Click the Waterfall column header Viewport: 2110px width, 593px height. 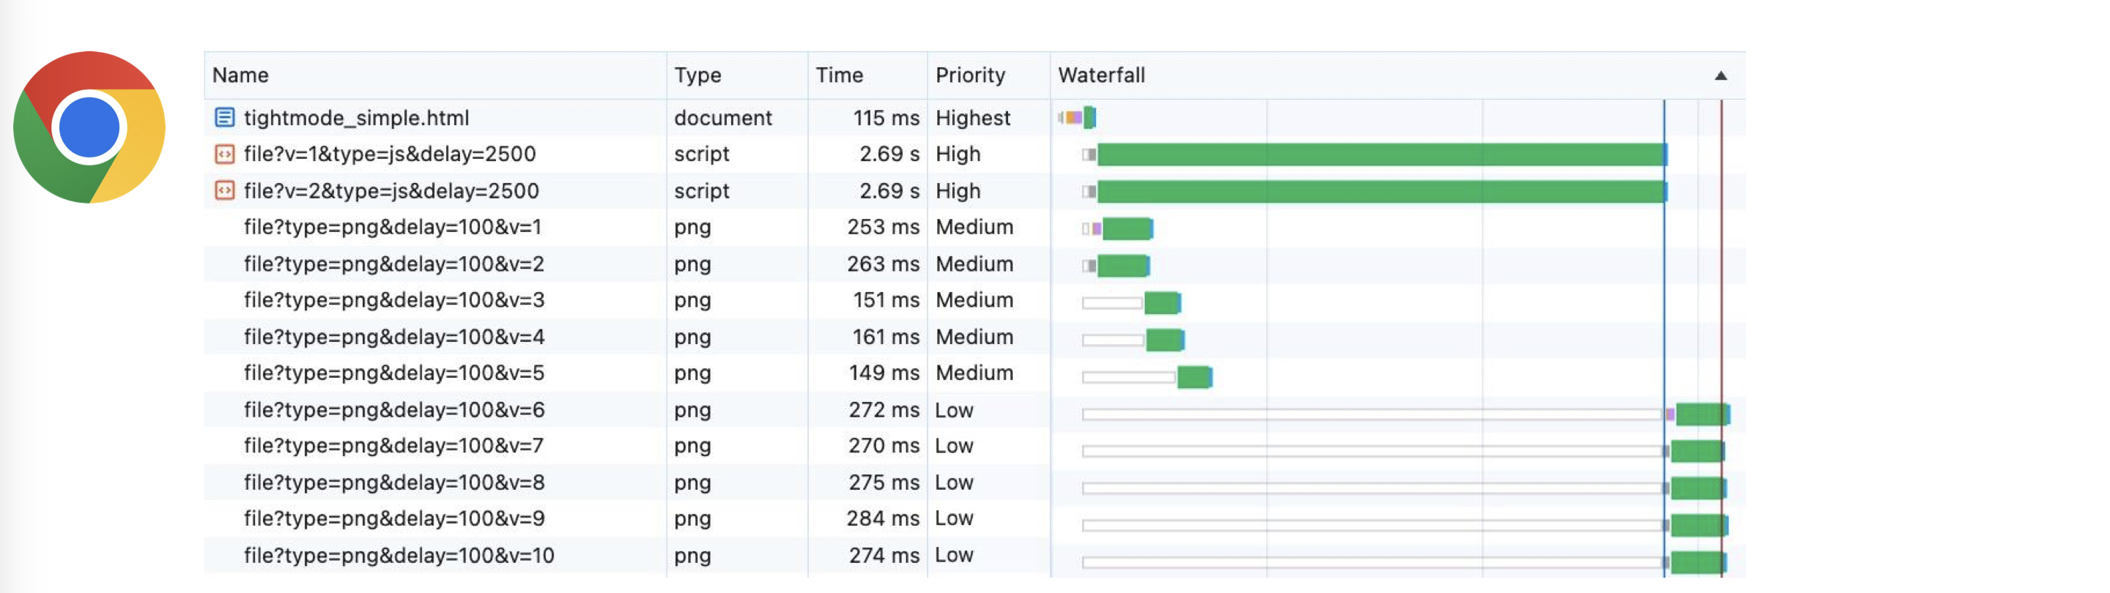tap(1102, 75)
